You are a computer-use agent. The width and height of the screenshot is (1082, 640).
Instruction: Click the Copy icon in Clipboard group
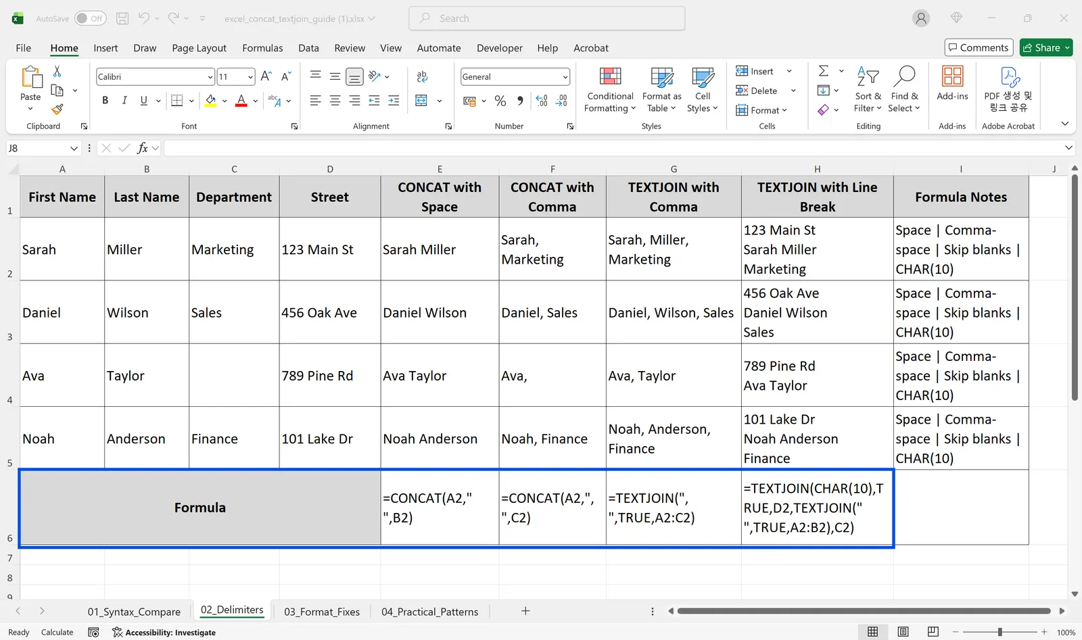click(x=57, y=90)
